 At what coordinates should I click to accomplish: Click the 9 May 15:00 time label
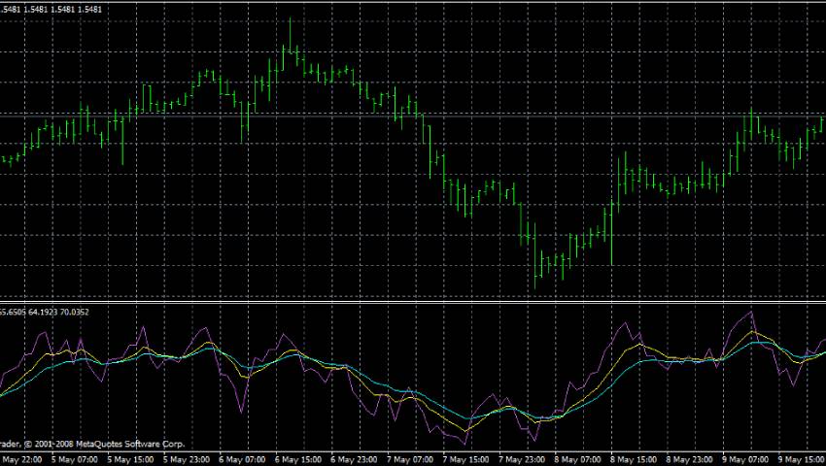(805, 458)
